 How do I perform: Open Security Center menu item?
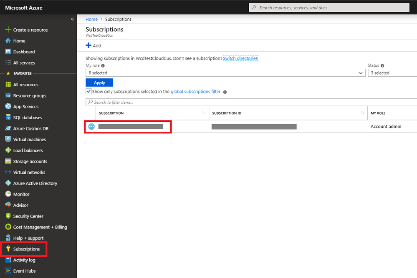(x=28, y=216)
